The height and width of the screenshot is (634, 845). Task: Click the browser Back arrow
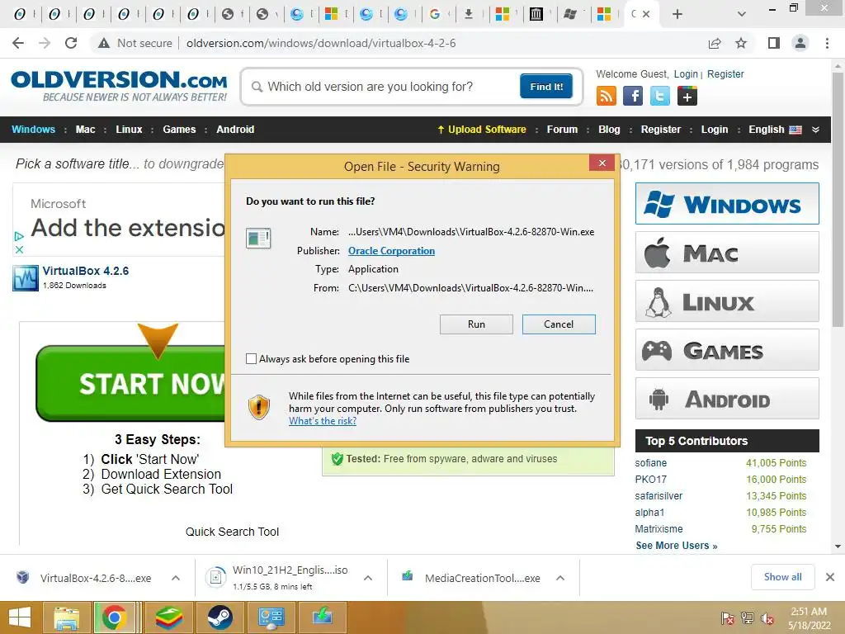tap(18, 43)
